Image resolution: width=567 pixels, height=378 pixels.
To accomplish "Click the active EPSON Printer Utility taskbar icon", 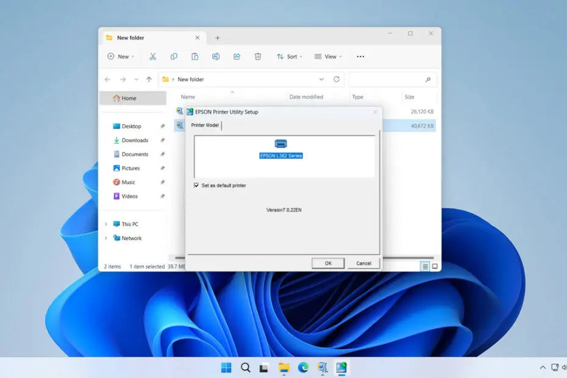I will pos(341,368).
